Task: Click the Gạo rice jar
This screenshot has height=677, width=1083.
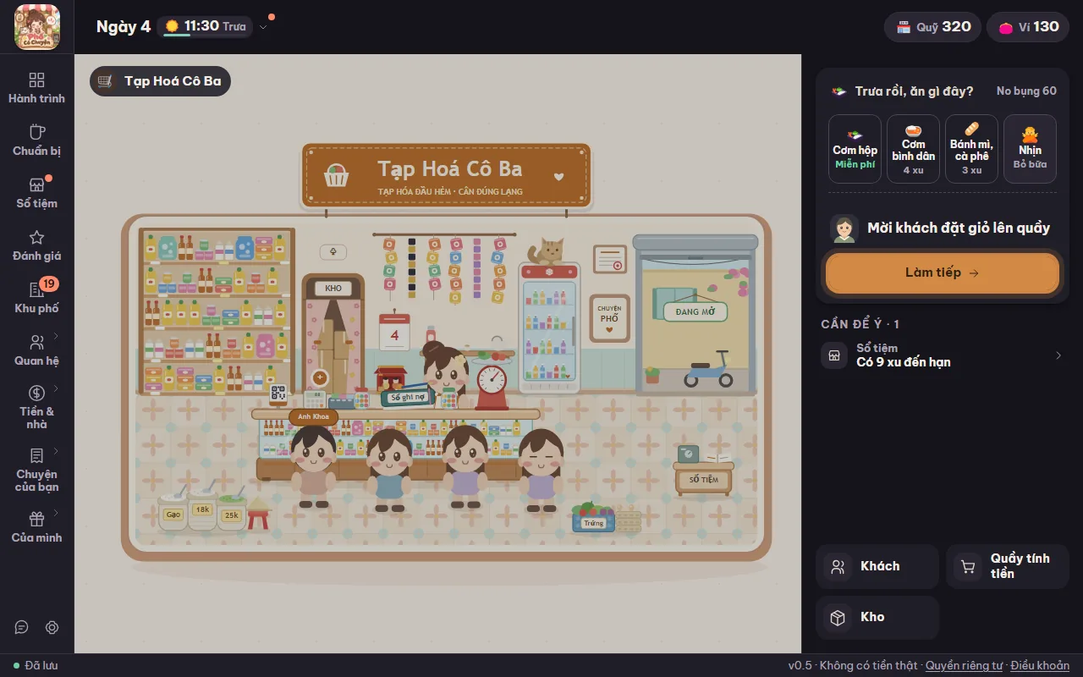Action: (173, 510)
